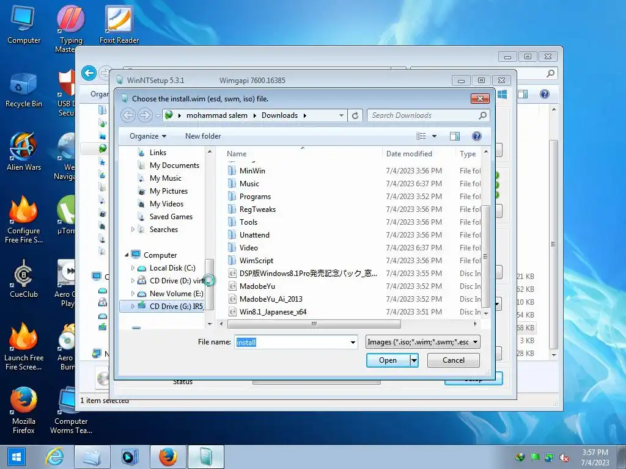Click the file list horizontal scrollbar
Viewport: 626px width, 469px height.
314,324
